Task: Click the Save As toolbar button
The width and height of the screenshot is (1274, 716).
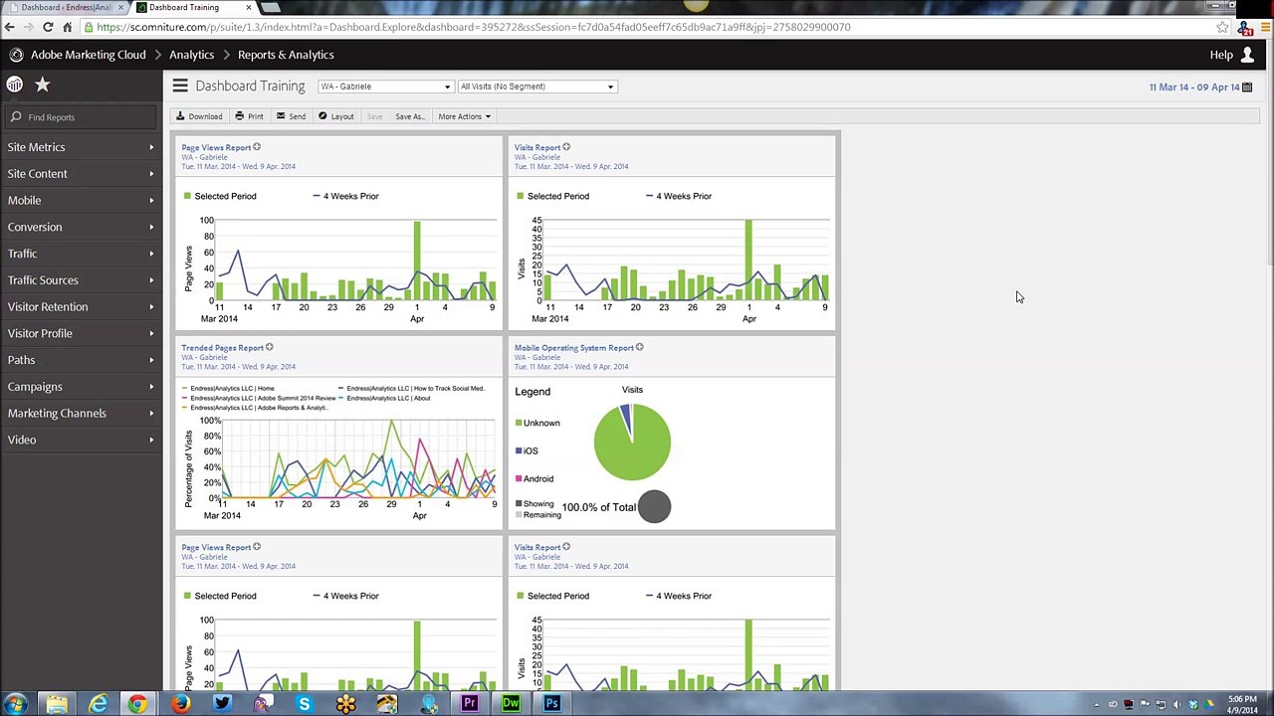Action: pyautogui.click(x=410, y=116)
